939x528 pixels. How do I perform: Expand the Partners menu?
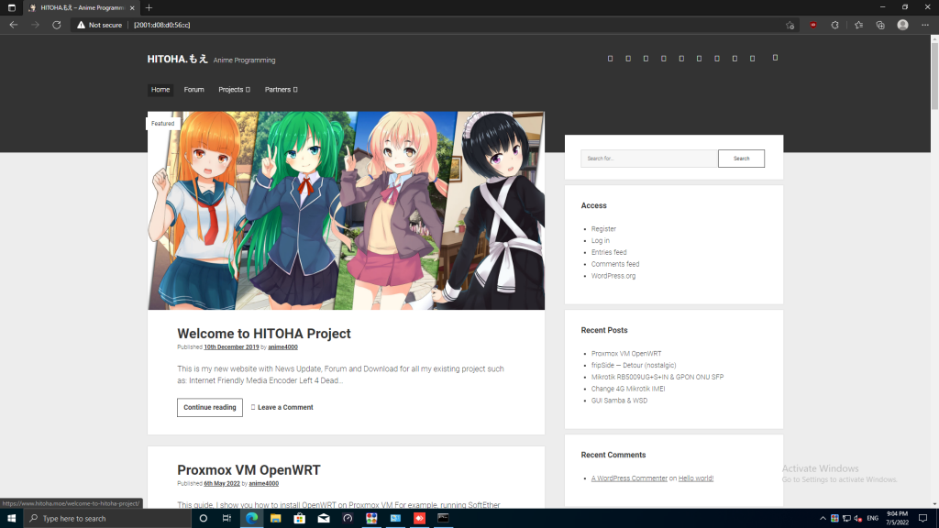[281, 90]
